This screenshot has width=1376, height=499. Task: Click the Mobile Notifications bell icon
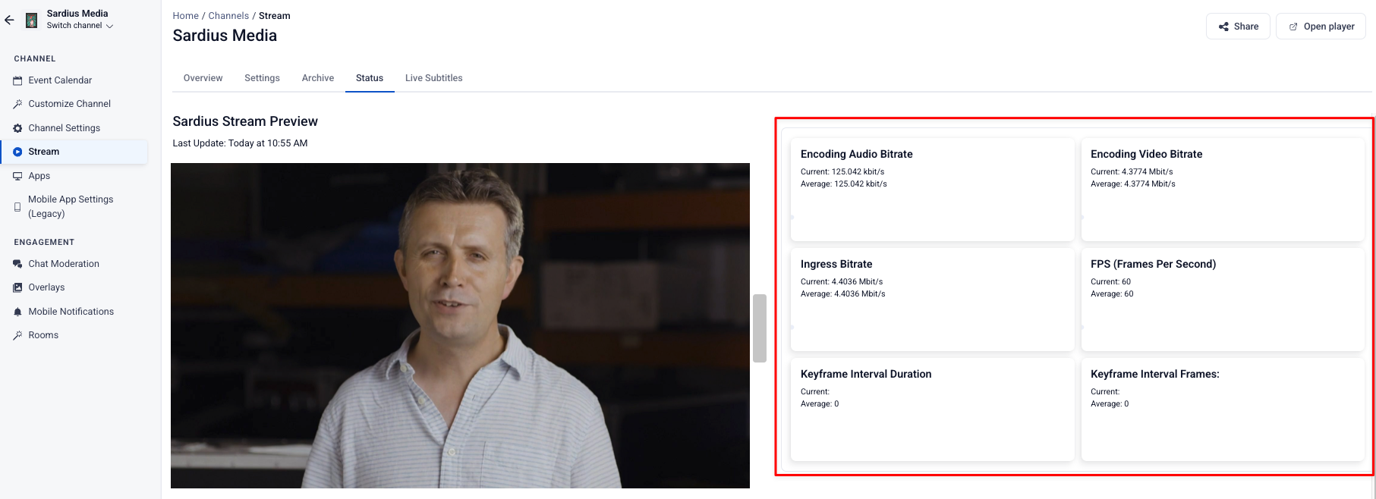pyautogui.click(x=17, y=312)
